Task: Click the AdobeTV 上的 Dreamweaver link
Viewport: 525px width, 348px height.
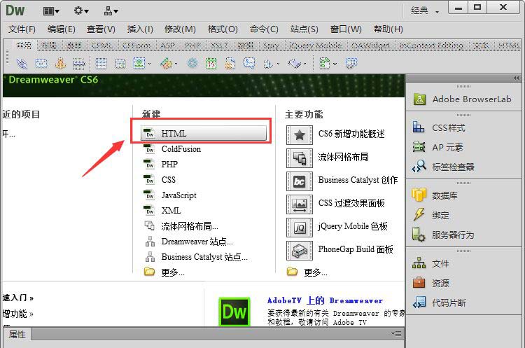Action: click(x=325, y=300)
